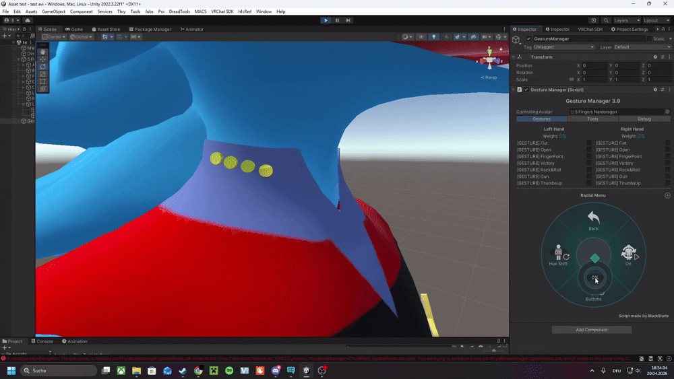The image size is (674, 379).
Task: Select the Rotate tool in scene toolbar
Action: 43,67
